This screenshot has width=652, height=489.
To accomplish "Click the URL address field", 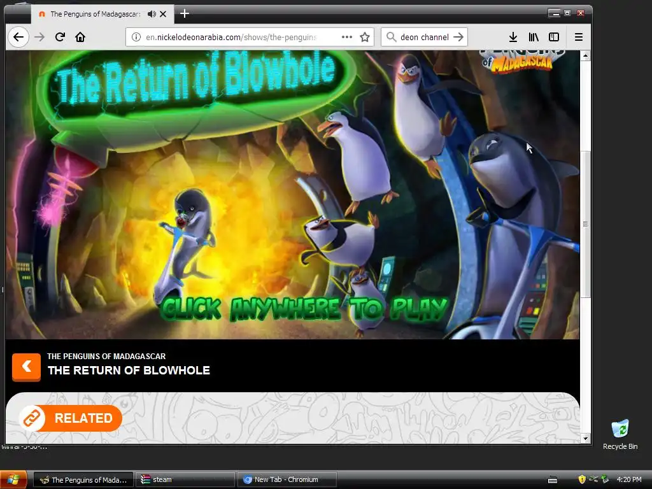I will pos(250,37).
